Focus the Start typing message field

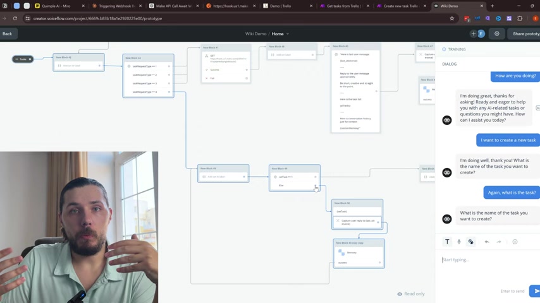click(x=488, y=259)
